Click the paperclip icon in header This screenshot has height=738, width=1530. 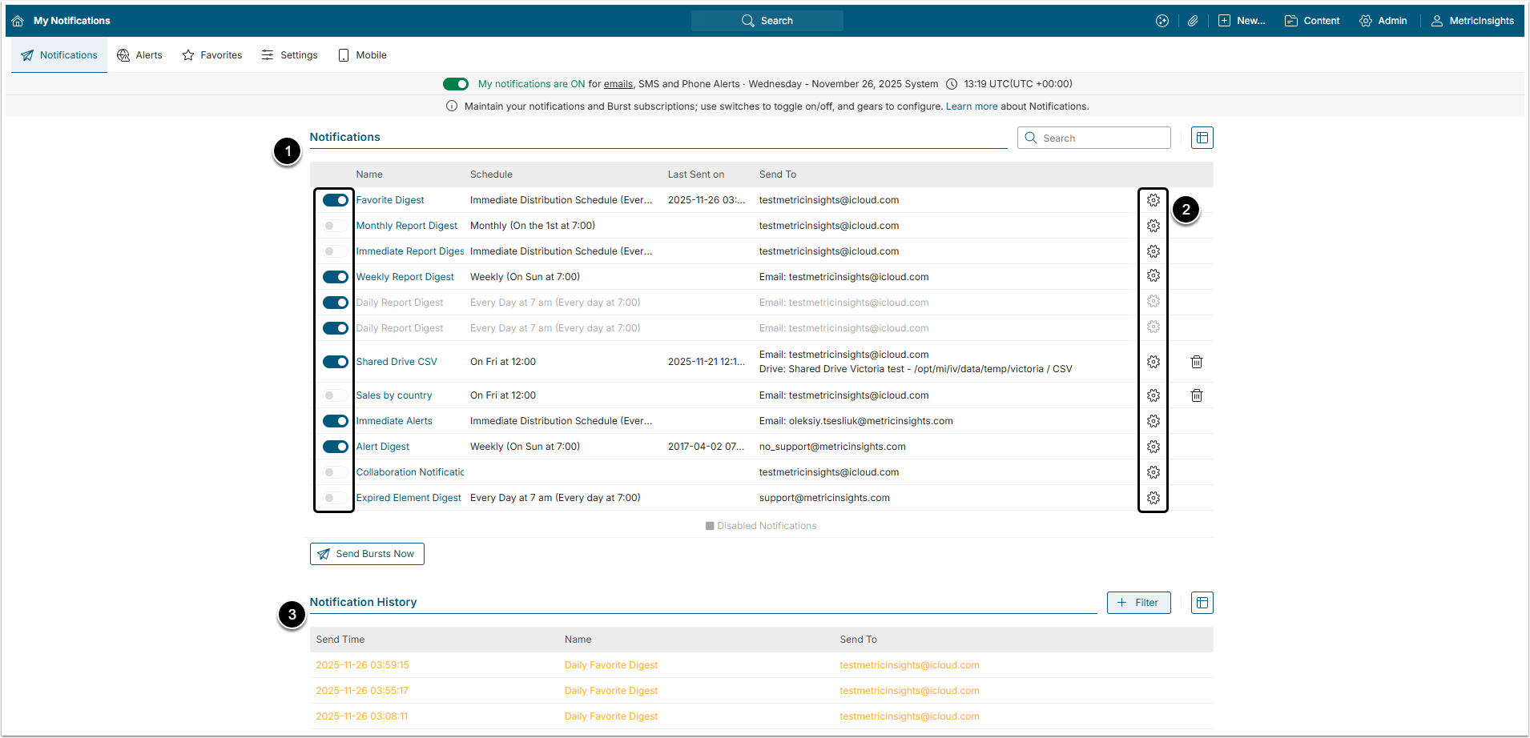point(1193,21)
